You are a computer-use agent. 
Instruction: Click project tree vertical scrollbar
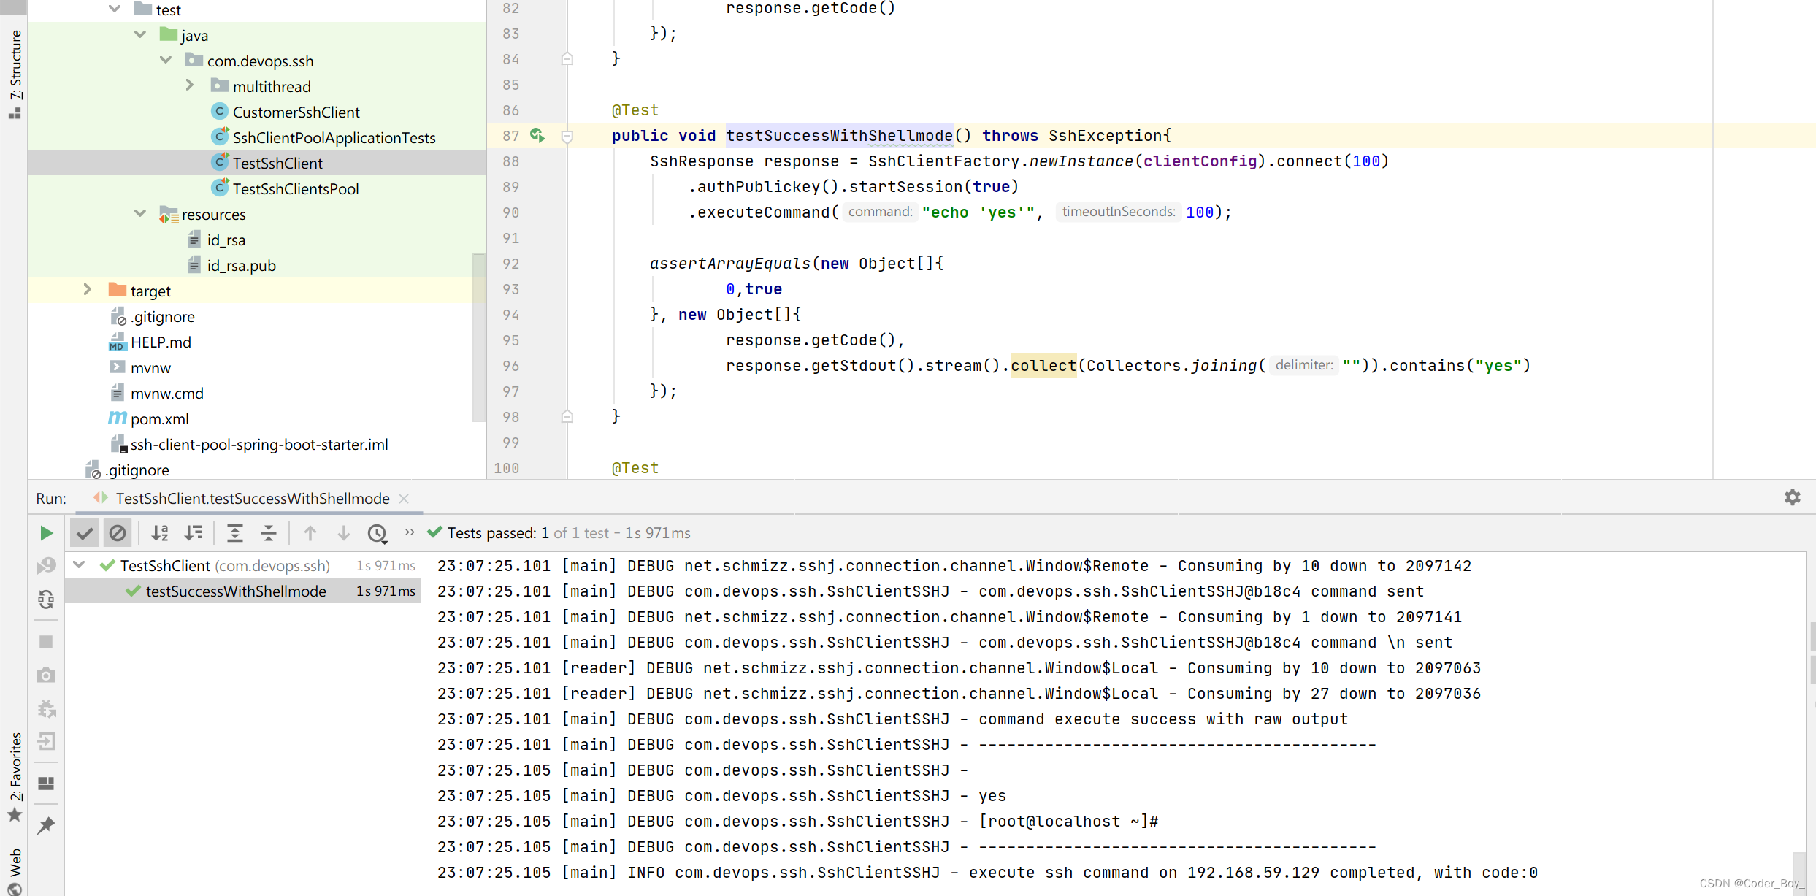478,336
